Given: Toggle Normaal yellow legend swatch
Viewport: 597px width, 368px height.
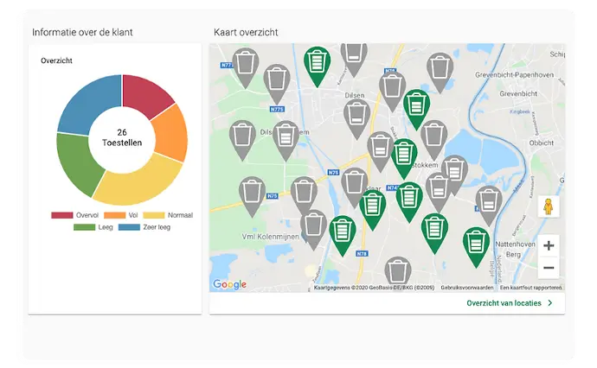Looking at the screenshot, I should click(x=154, y=215).
